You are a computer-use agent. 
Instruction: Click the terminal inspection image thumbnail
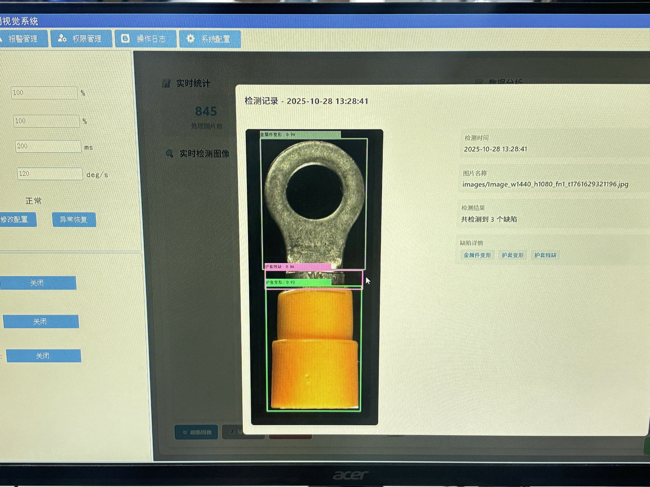(x=314, y=277)
